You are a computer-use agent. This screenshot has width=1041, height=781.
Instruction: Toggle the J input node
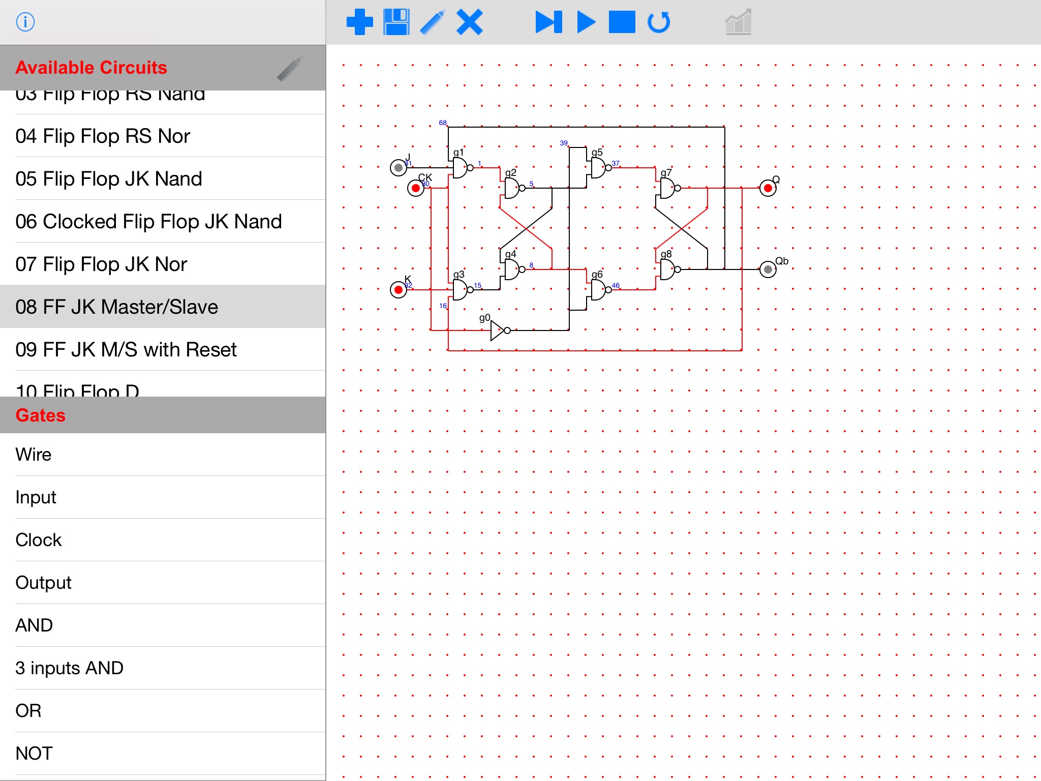click(x=399, y=168)
